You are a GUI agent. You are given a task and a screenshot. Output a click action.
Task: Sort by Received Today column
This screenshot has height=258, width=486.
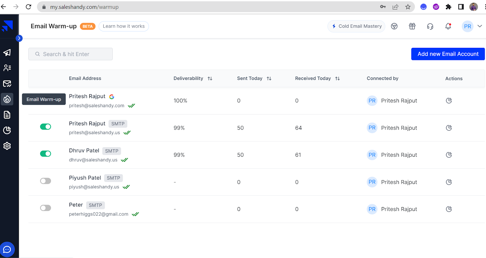(x=337, y=78)
